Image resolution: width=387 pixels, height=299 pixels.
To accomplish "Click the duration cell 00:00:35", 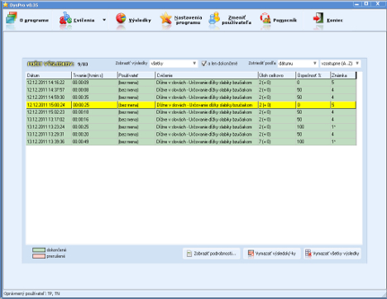I will [x=94, y=97].
